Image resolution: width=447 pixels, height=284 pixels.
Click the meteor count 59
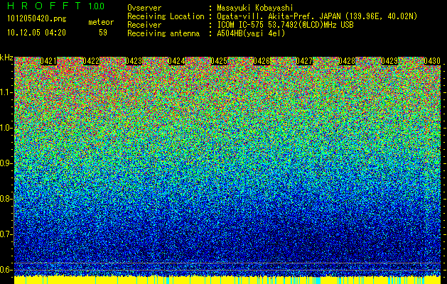coord(103,33)
